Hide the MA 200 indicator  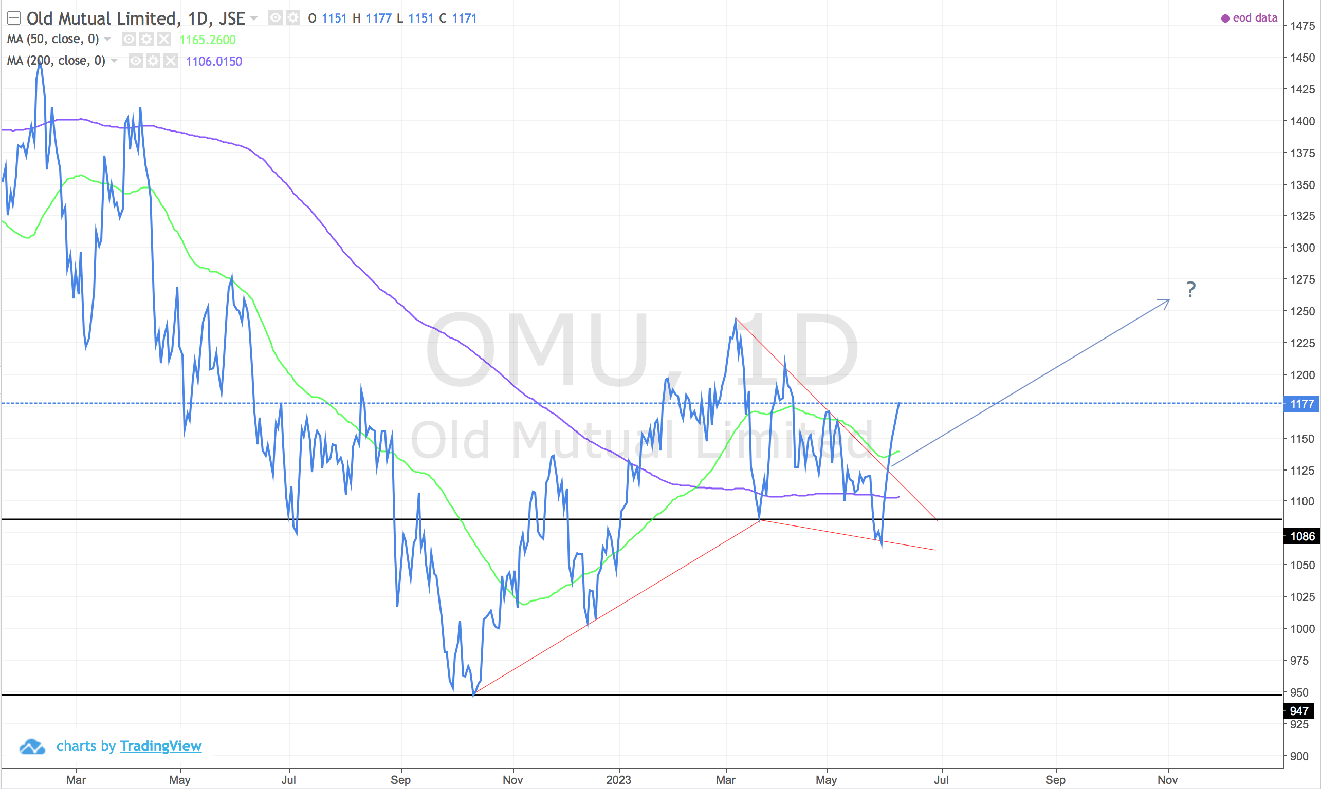pos(136,61)
